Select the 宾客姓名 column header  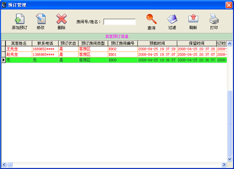click(19, 43)
